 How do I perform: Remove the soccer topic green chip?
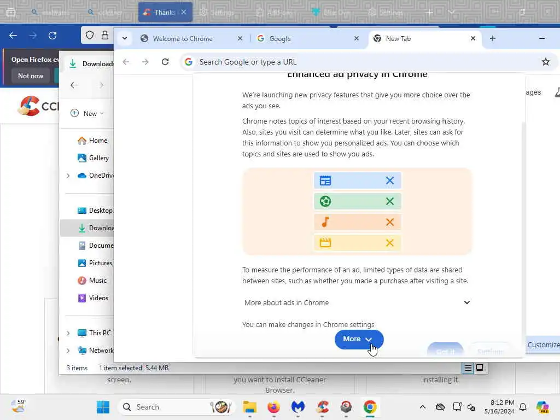389,201
